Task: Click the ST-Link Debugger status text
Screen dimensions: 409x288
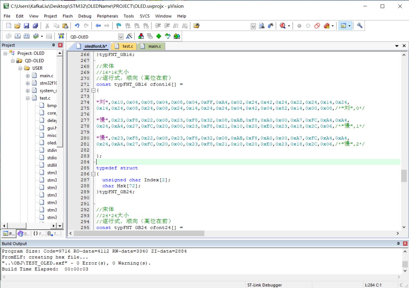Action: click(265, 285)
